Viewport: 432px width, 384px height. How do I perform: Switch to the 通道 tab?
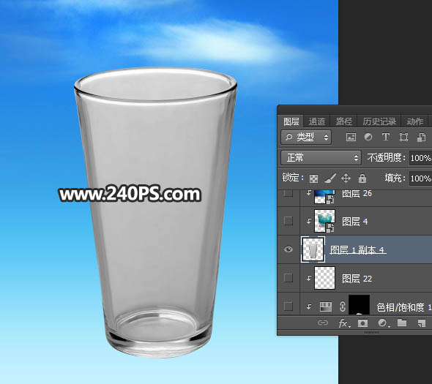click(x=317, y=121)
